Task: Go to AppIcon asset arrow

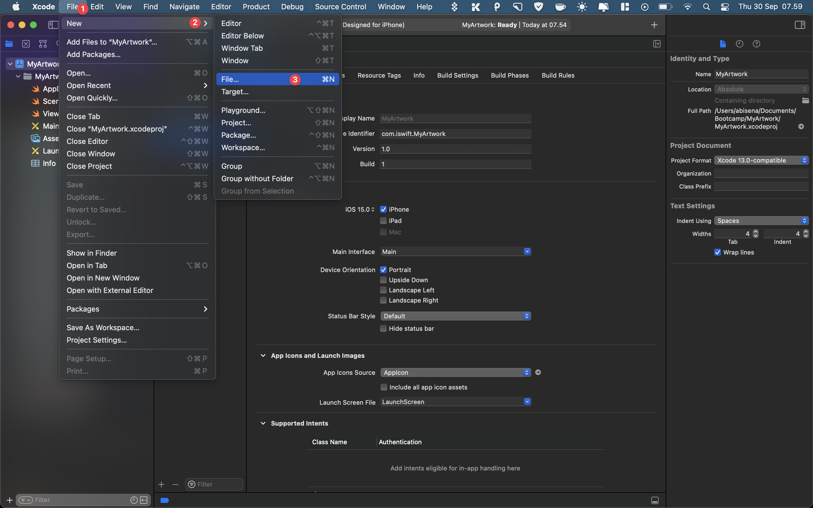Action: [x=538, y=372]
